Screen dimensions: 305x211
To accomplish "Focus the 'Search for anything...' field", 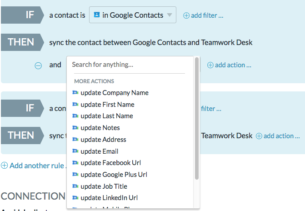I will (130, 65).
